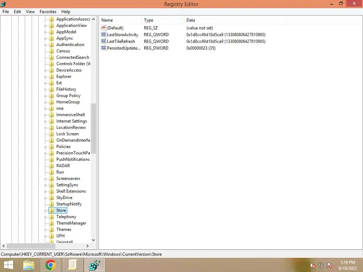Screen dimensions: 363x272
Task: Click the LastTileRefresh binary value icon
Action: [x=104, y=41]
